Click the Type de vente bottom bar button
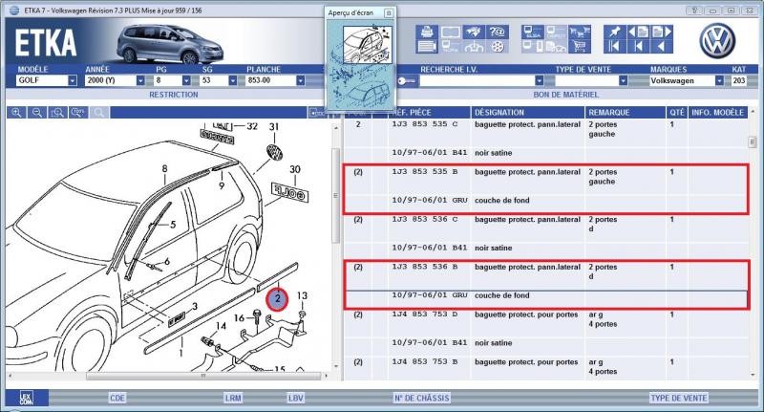Screen dimensions: 764x412 pos(678,398)
